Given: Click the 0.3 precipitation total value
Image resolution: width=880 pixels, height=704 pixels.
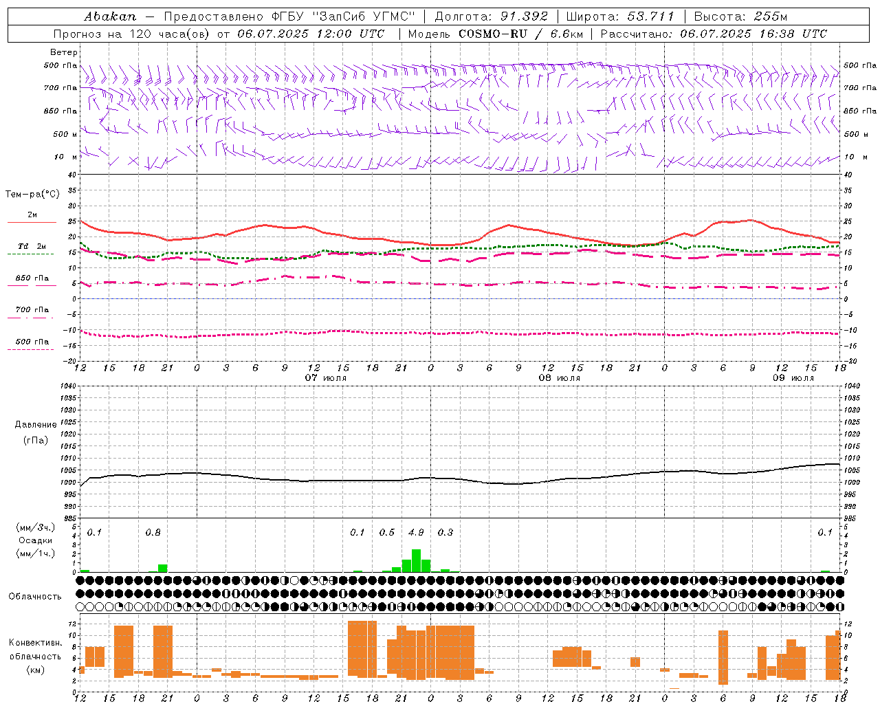Looking at the screenshot, I should pyautogui.click(x=445, y=533).
